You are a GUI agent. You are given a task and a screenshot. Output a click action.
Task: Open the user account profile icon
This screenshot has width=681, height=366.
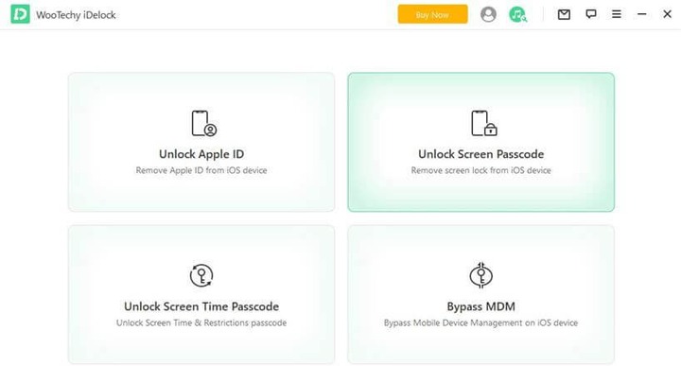pyautogui.click(x=488, y=14)
